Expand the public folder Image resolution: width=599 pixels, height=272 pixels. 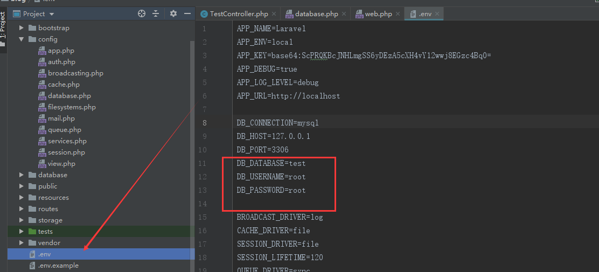(x=22, y=186)
